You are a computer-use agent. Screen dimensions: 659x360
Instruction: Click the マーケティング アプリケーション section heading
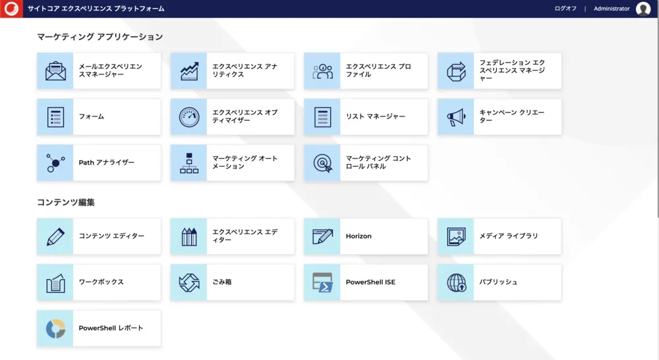coord(100,37)
